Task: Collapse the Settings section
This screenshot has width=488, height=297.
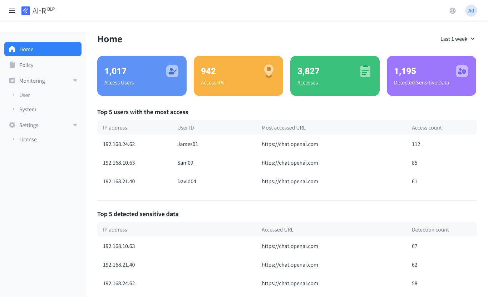Action: pyautogui.click(x=75, y=125)
